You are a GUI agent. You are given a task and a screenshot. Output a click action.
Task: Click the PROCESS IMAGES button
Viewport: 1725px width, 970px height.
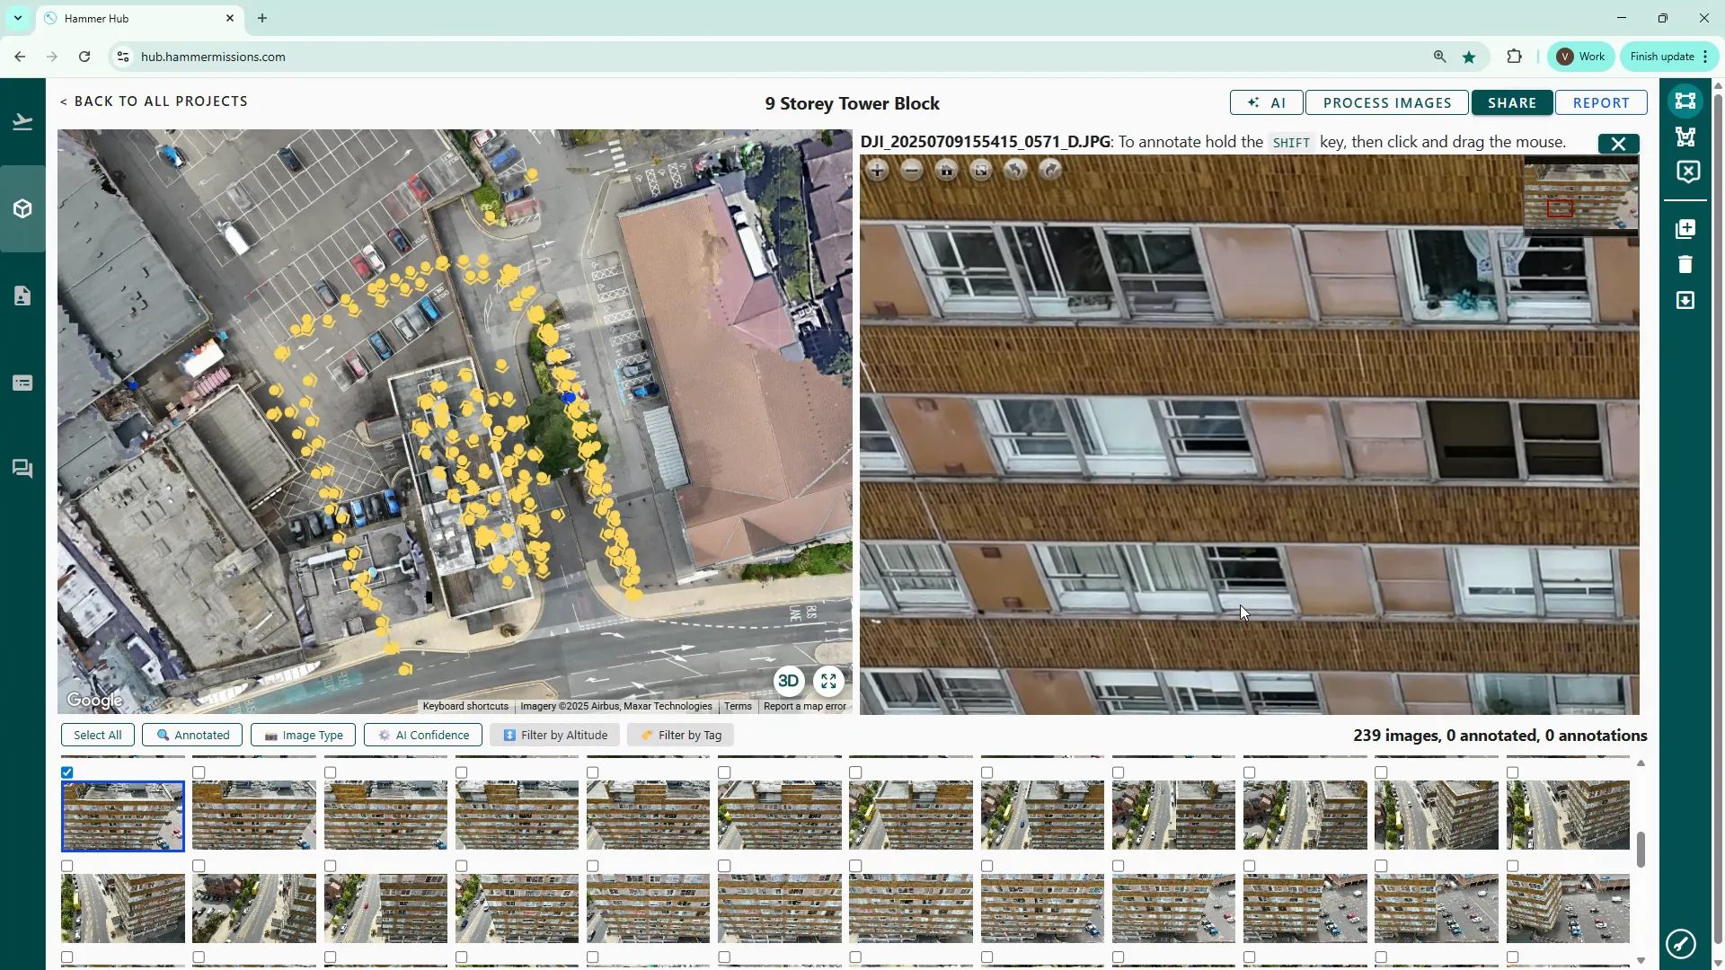point(1386,102)
